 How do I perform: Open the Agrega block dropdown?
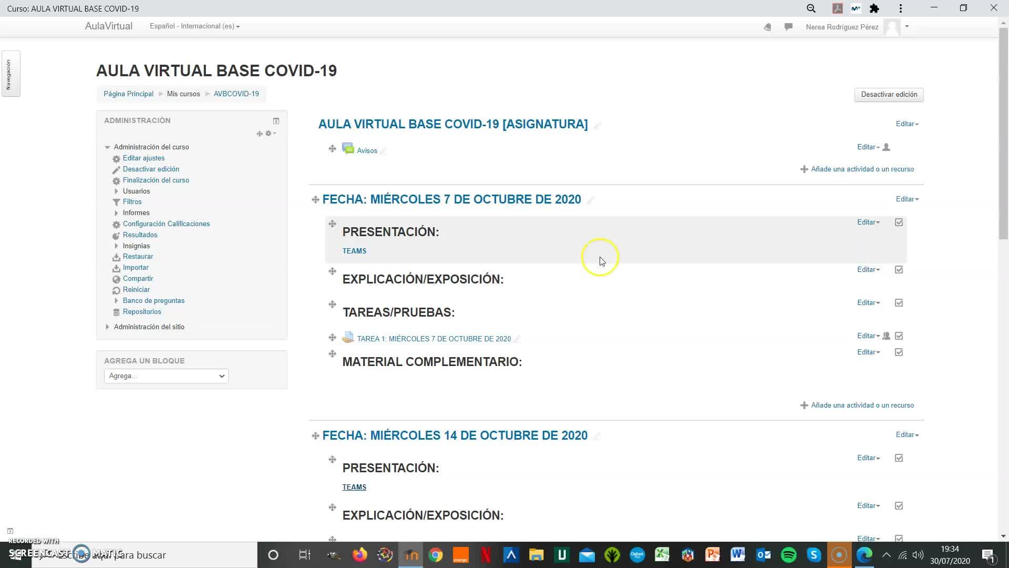(166, 376)
